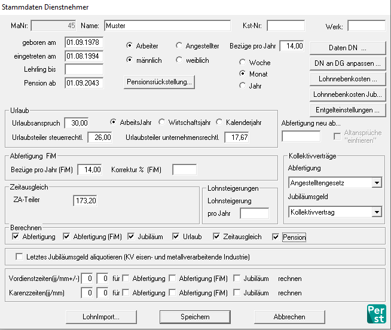This screenshot has height=330, width=391.
Task: Toggle the Zeitausgleich calculation checkbox
Action: point(216,237)
